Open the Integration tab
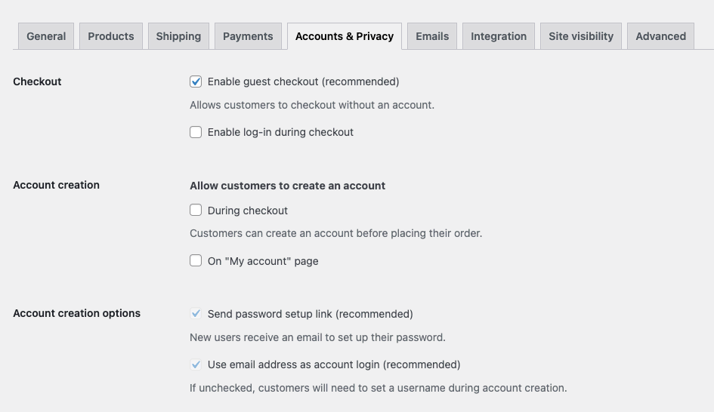 [499, 36]
